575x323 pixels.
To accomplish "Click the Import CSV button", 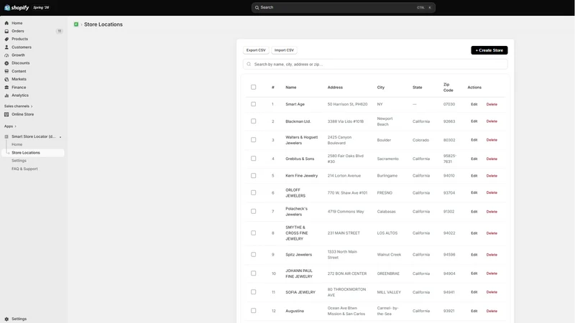I will pos(284,50).
